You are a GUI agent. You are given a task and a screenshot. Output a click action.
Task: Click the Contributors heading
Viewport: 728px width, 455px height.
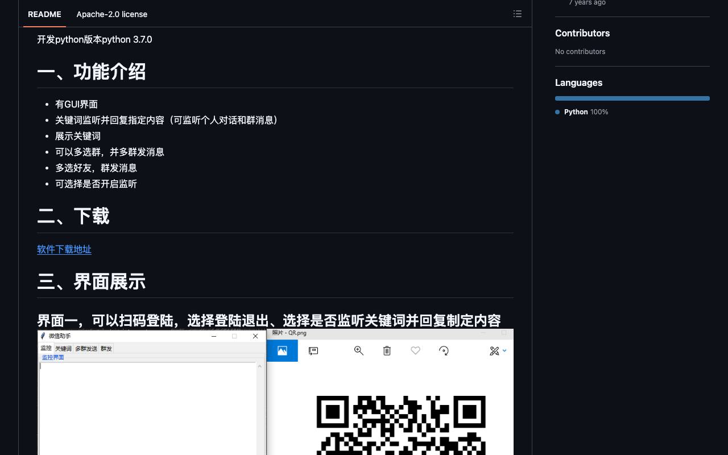coord(582,33)
